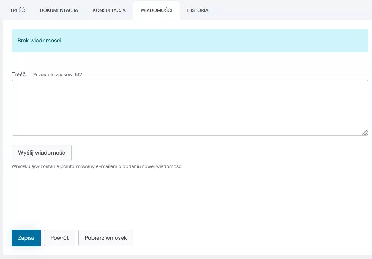Click the blue Zapisz save button
Viewport: 372px width, 259px height.
[x=26, y=238]
